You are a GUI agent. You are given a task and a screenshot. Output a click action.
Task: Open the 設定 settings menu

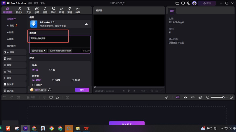click(x=36, y=3)
